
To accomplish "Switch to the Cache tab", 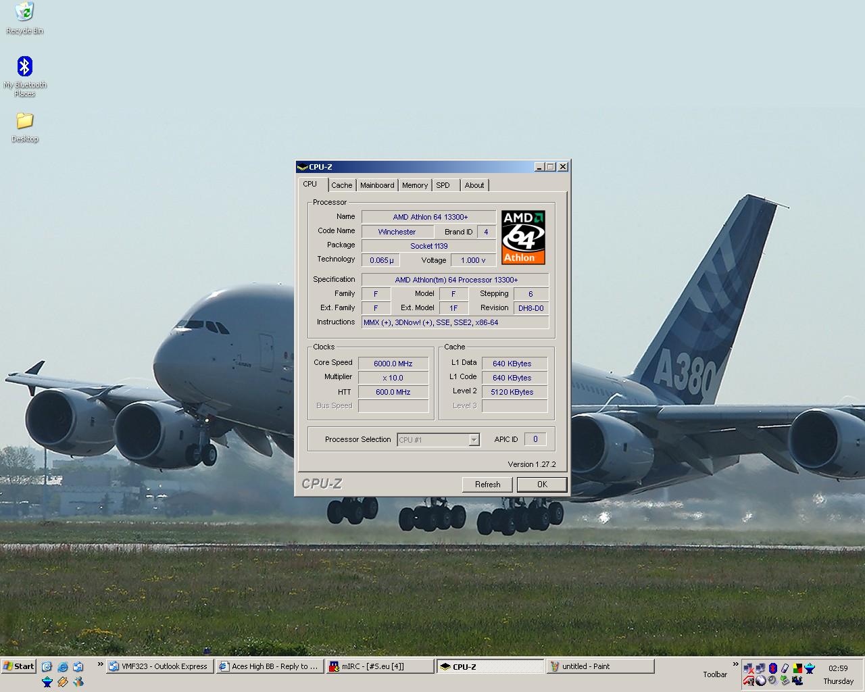I will pyautogui.click(x=341, y=185).
